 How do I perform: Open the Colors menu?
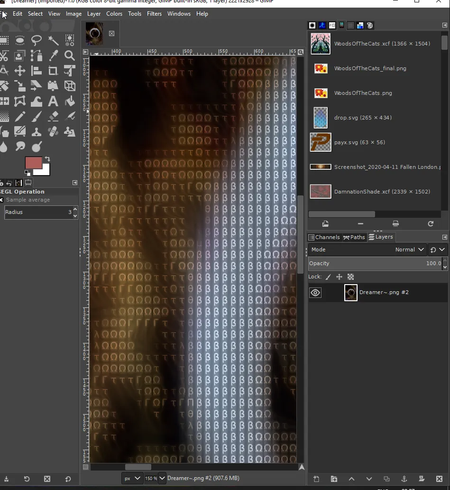coord(114,14)
